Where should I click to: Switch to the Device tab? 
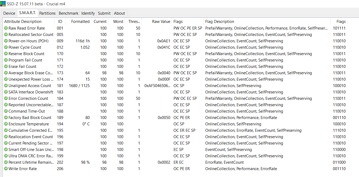click(x=9, y=13)
